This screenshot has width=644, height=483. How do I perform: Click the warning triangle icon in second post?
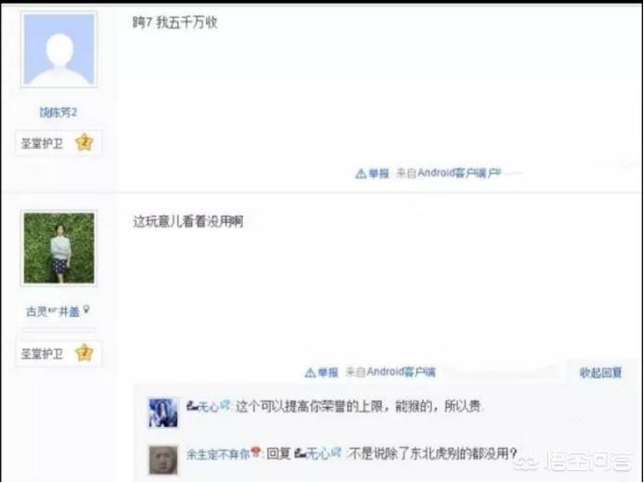point(310,372)
